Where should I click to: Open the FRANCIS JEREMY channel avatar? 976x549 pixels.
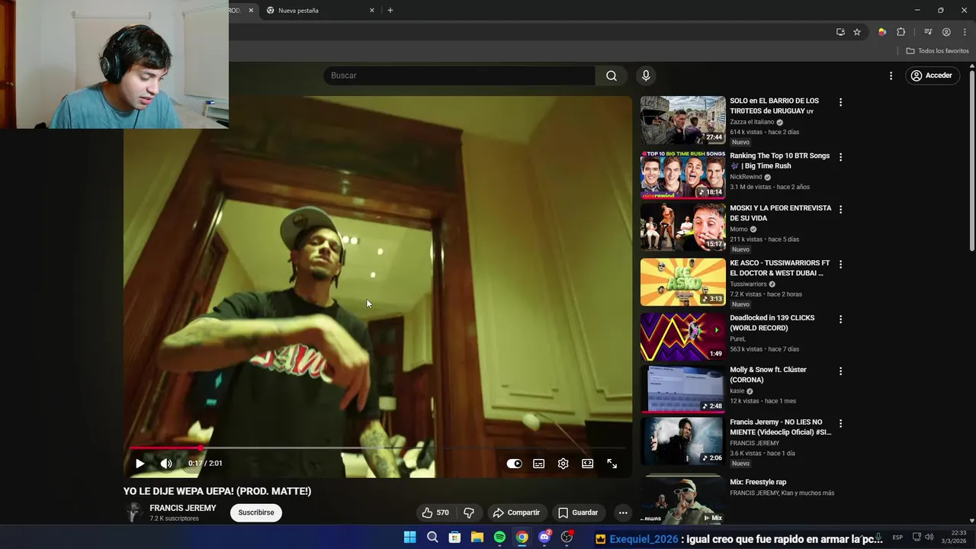coord(133,512)
